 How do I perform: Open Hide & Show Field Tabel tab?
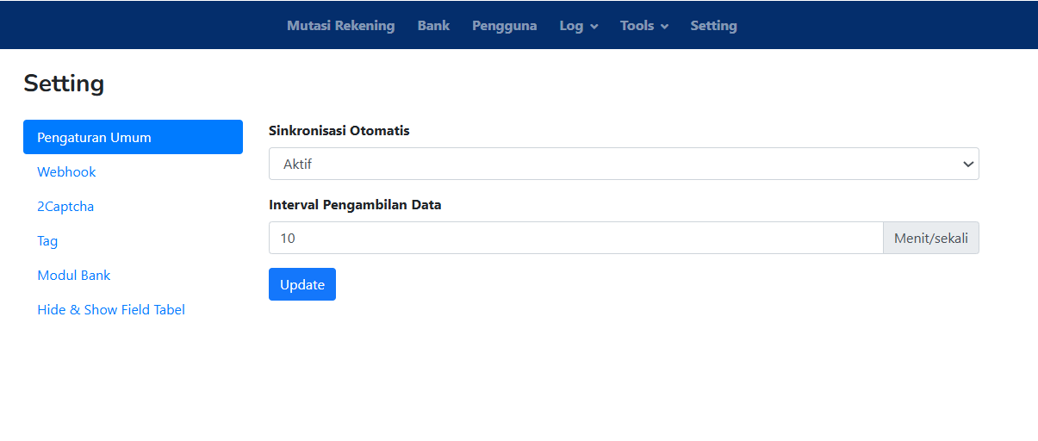[x=111, y=310]
